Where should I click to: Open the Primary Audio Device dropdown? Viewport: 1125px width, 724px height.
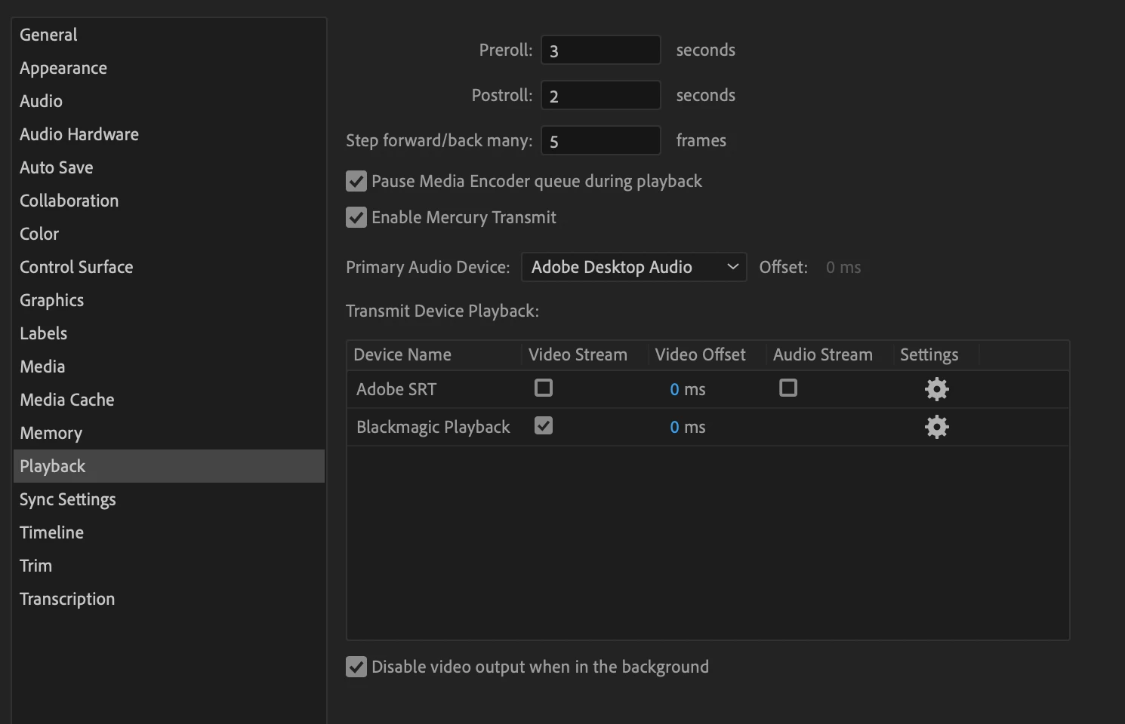(x=633, y=267)
